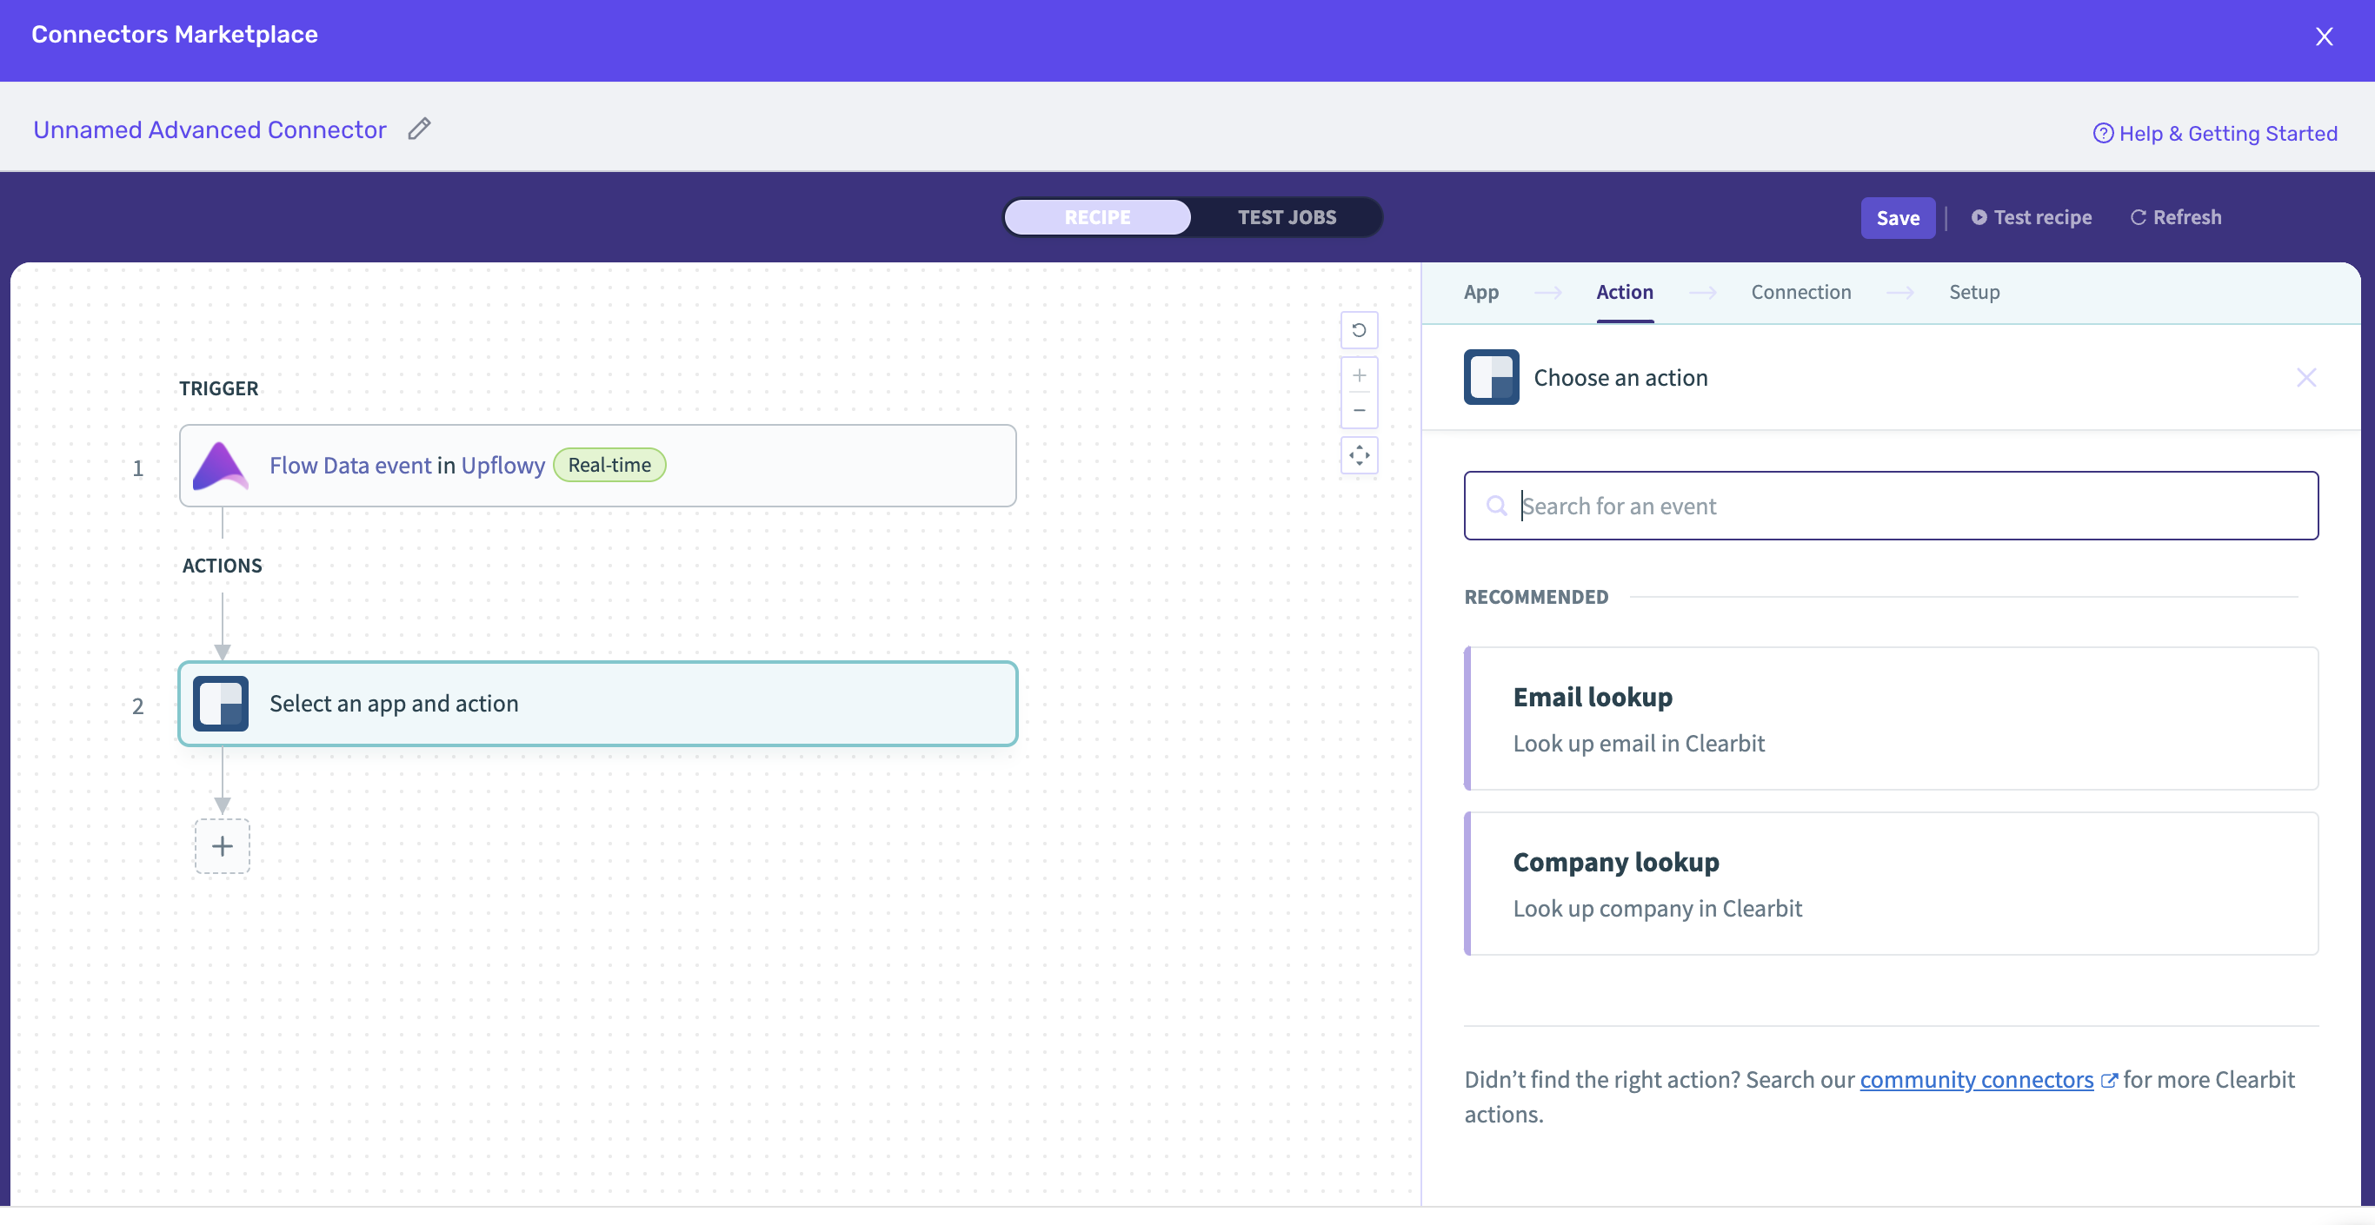Close the Connectors Marketplace dialog
2375x1225 pixels.
[2324, 36]
